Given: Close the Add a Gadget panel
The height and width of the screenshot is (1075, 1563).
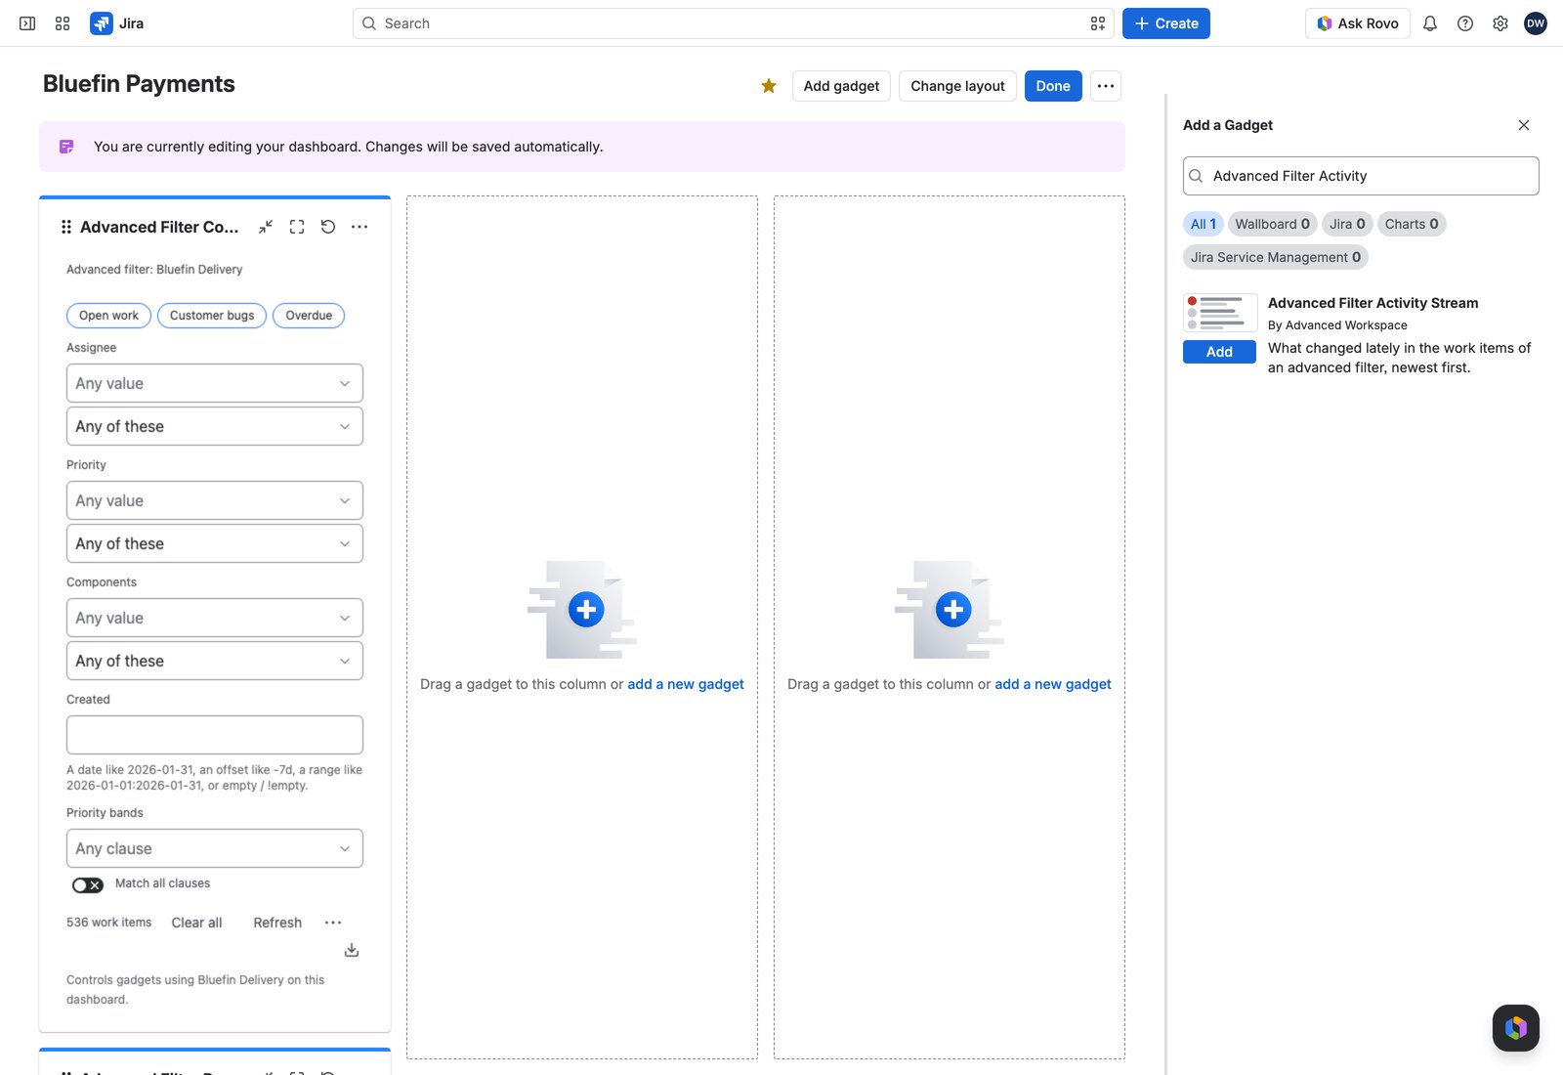Looking at the screenshot, I should click(x=1524, y=125).
